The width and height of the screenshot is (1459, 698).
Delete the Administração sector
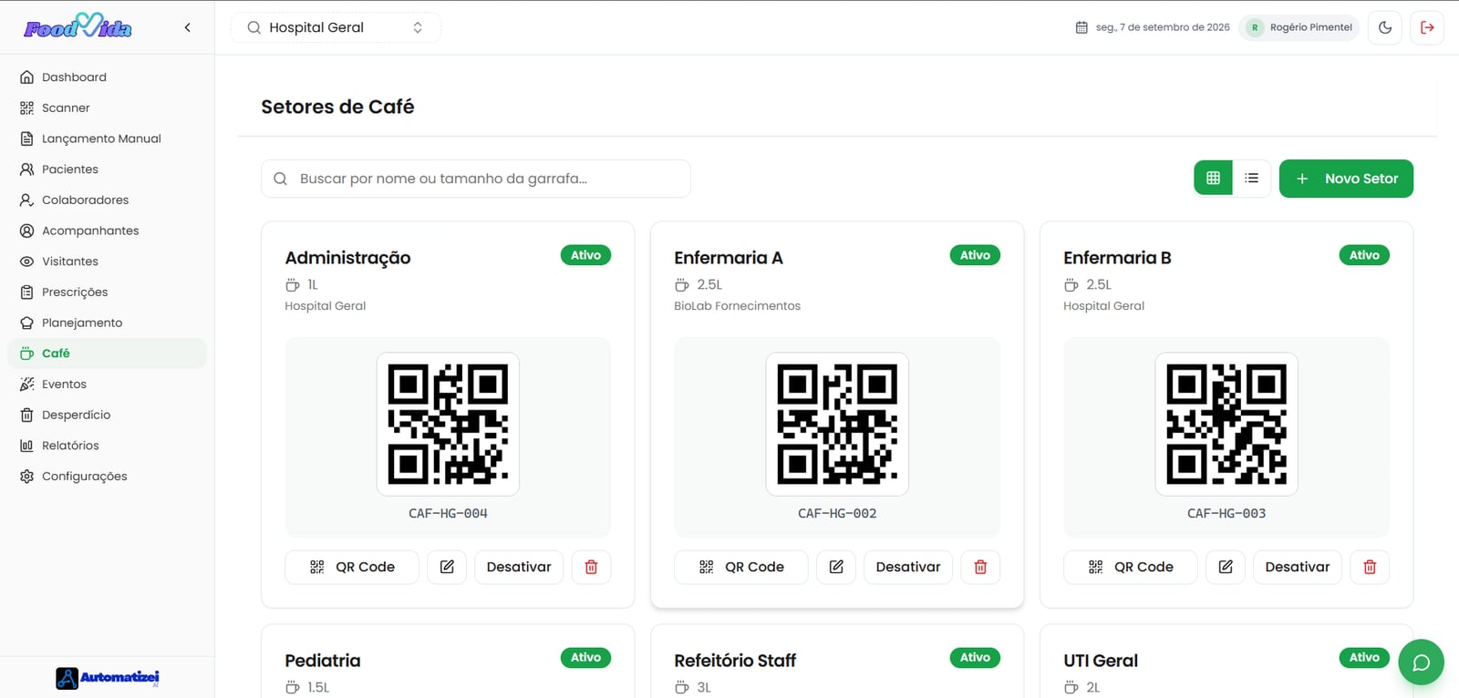591,567
